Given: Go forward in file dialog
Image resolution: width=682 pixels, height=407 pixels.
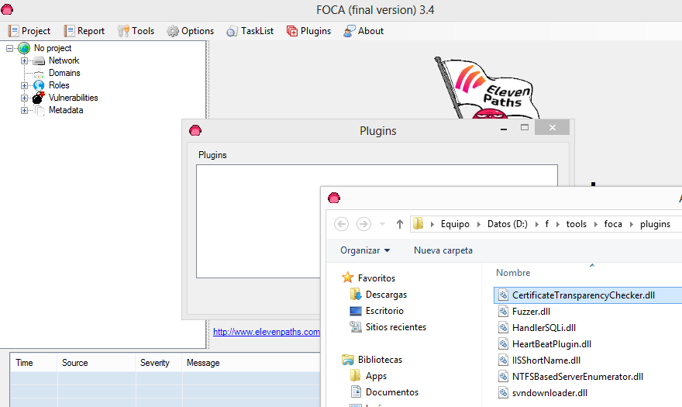Looking at the screenshot, I should 363,224.
